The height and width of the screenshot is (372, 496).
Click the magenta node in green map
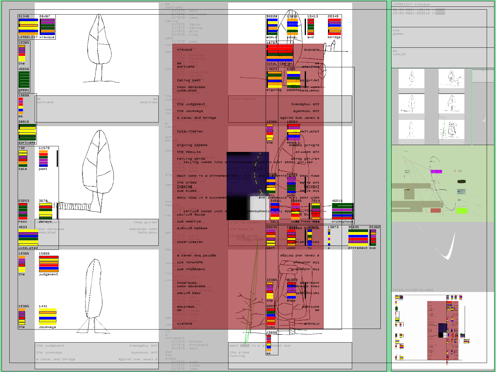point(436,171)
